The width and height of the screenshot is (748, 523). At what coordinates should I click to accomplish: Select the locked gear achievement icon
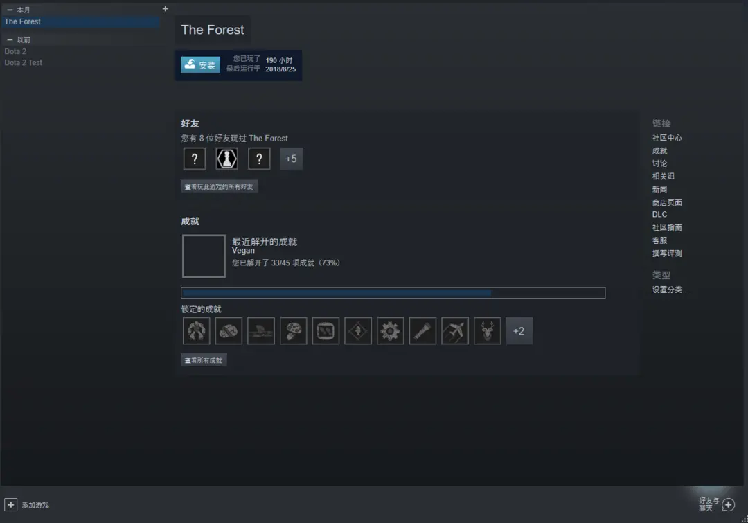(390, 330)
